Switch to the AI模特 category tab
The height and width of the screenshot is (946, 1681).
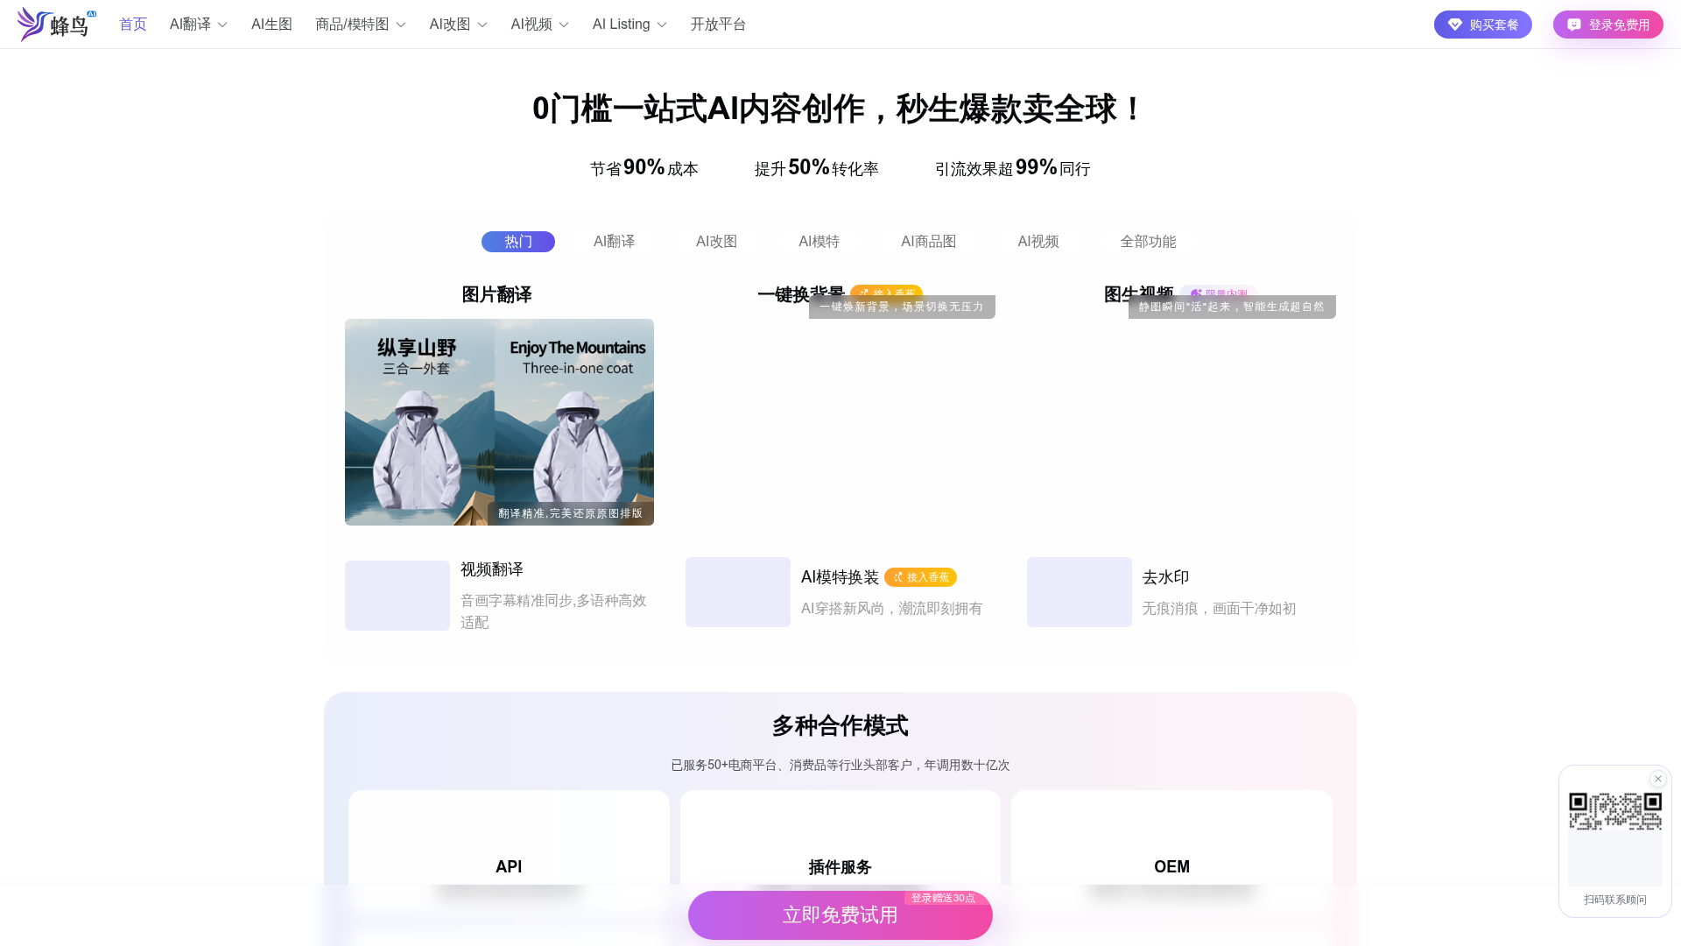(819, 242)
